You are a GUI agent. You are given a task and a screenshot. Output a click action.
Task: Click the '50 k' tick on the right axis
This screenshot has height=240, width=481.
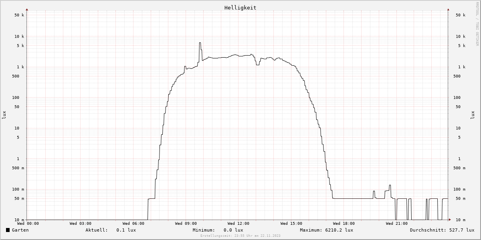tap(461, 15)
